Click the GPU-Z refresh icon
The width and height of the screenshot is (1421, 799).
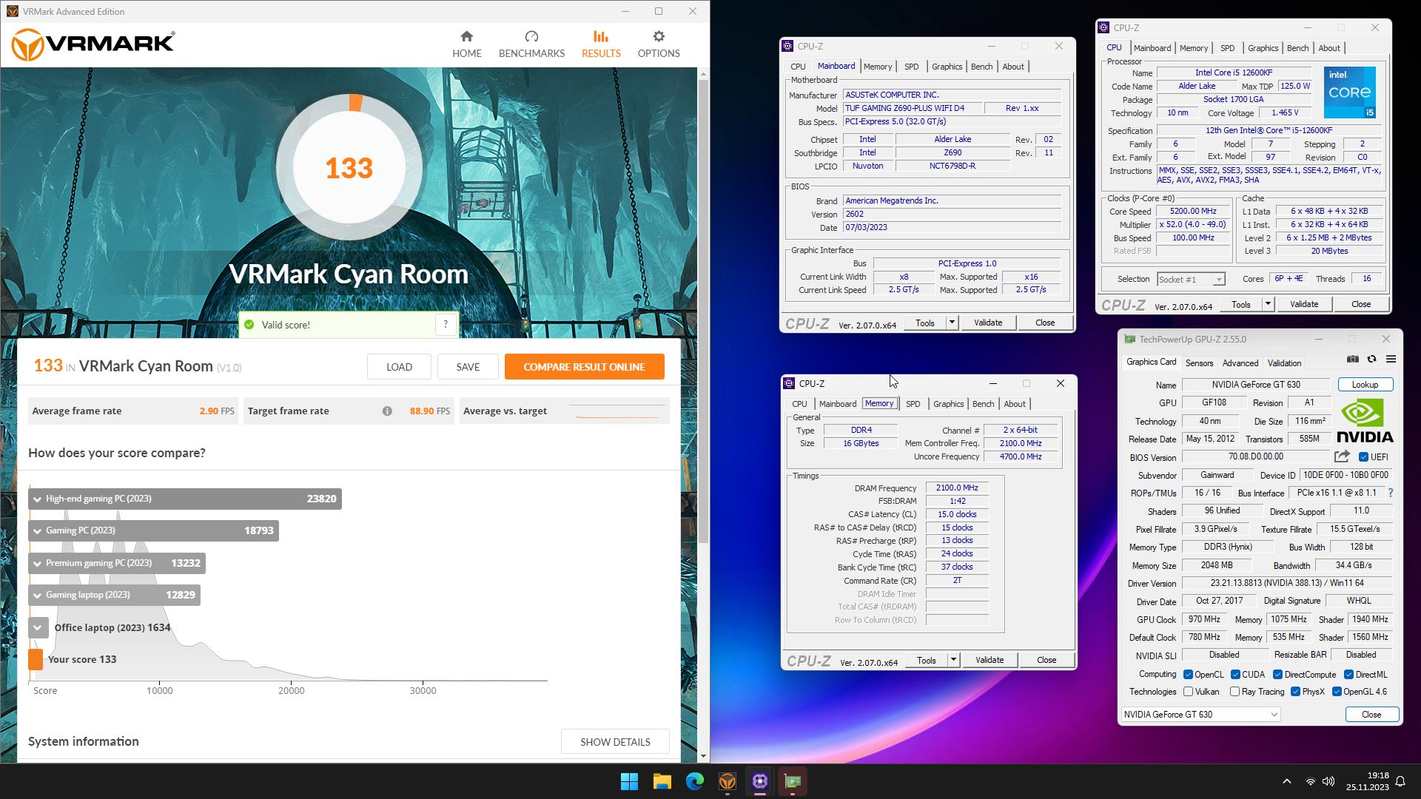[x=1371, y=360]
